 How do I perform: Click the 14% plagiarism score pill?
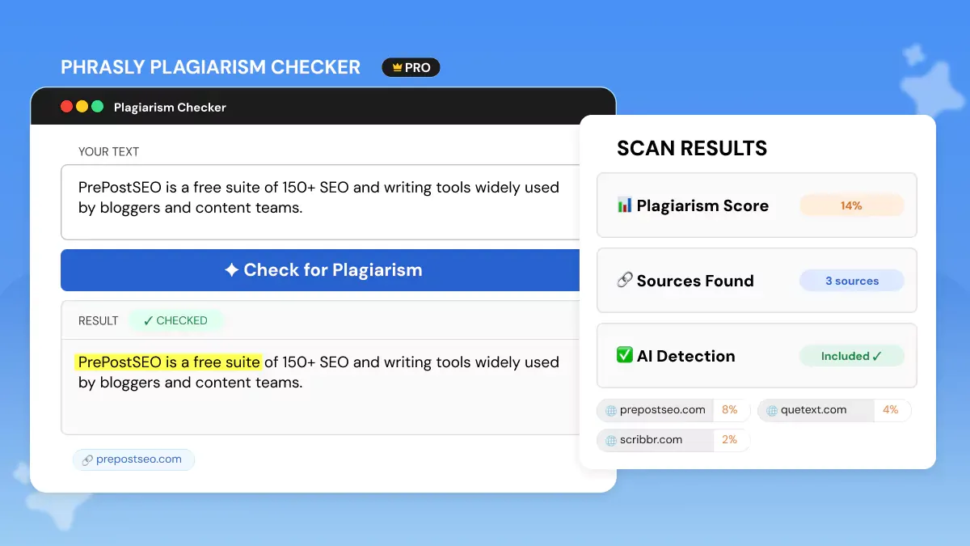point(851,205)
